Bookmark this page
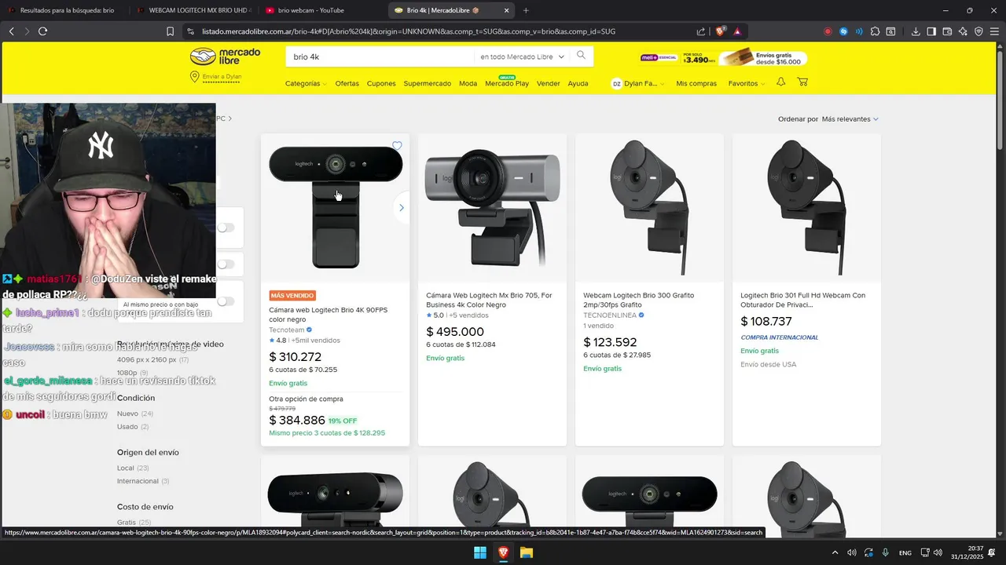This screenshot has width=1006, height=565. click(170, 31)
